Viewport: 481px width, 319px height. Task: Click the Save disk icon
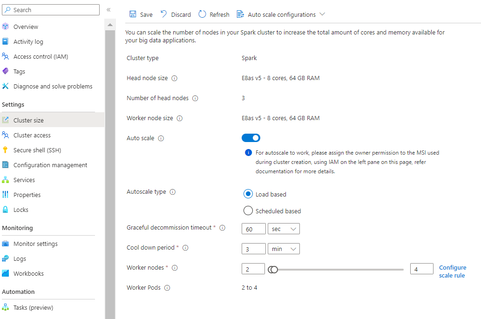click(x=133, y=14)
